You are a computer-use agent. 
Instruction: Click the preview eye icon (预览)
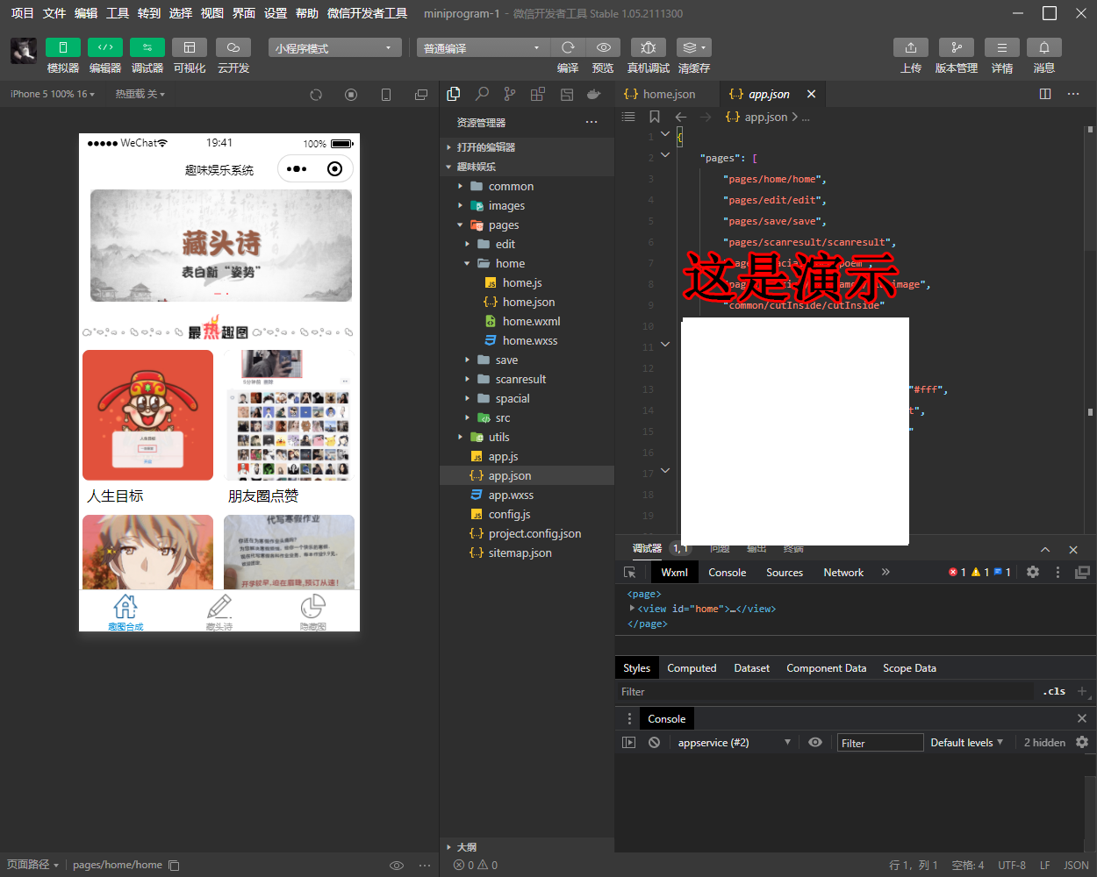603,47
